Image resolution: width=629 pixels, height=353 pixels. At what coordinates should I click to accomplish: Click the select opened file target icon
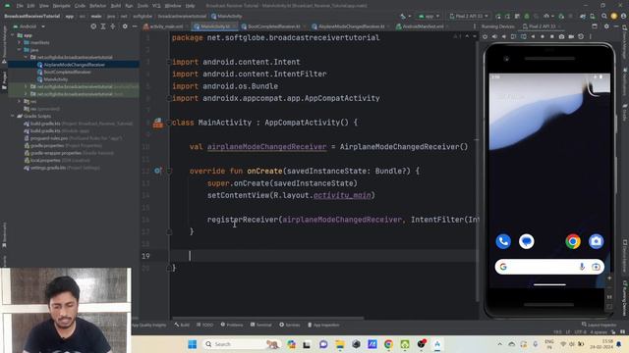(x=93, y=26)
